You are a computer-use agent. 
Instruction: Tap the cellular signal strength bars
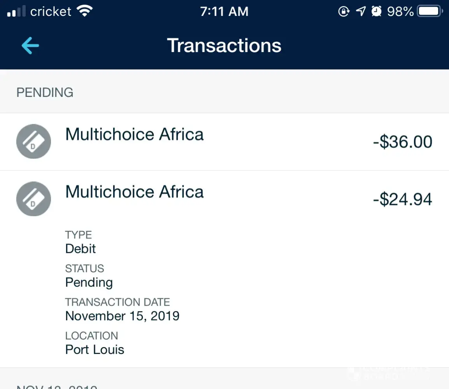pyautogui.click(x=17, y=12)
